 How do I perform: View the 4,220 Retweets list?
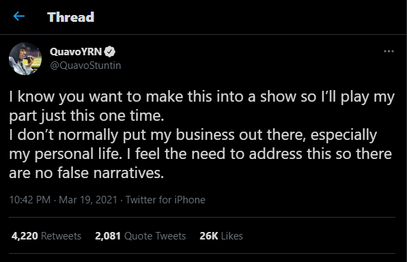point(46,236)
